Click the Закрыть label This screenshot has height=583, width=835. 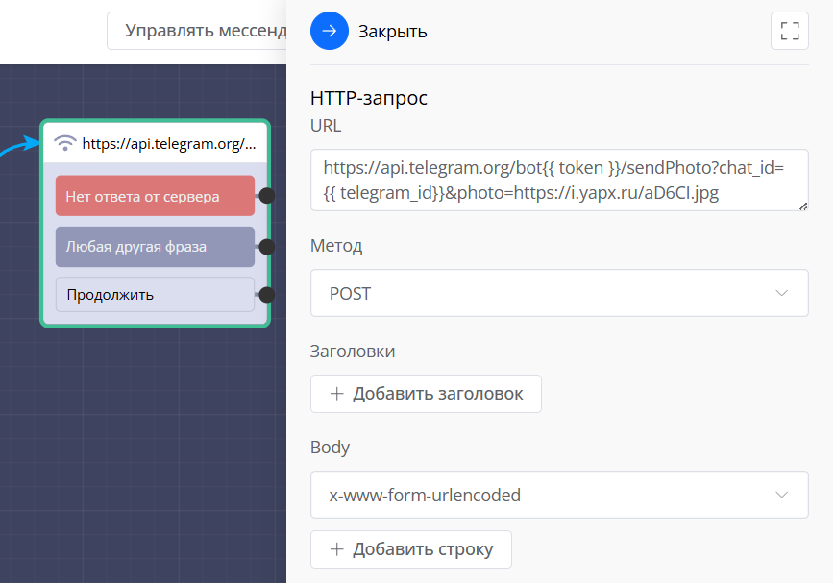[x=392, y=32]
